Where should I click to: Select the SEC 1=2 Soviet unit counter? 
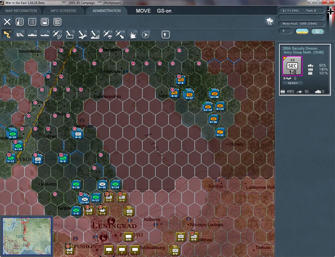coord(109,198)
